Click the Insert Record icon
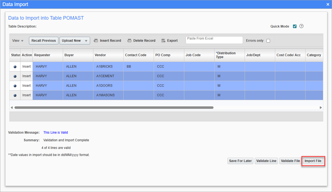332x192 pixels. [96, 40]
